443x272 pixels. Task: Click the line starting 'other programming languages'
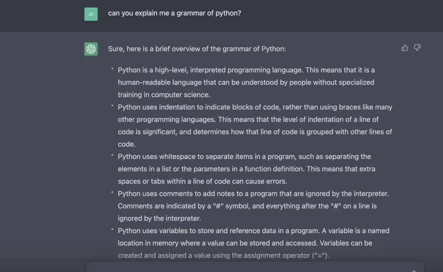[x=248, y=119]
